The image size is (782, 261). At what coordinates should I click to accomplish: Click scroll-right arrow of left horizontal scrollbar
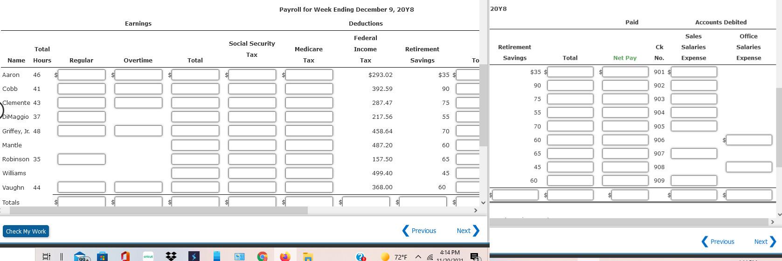[x=475, y=211]
